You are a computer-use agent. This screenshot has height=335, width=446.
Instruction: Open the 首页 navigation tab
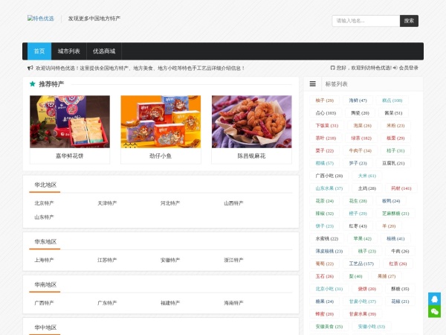pyautogui.click(x=39, y=51)
